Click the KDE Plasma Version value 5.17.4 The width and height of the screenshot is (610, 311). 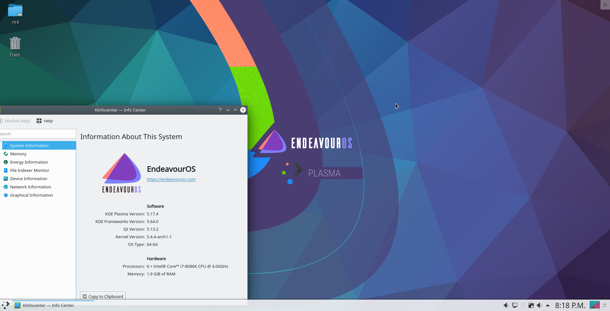click(152, 214)
